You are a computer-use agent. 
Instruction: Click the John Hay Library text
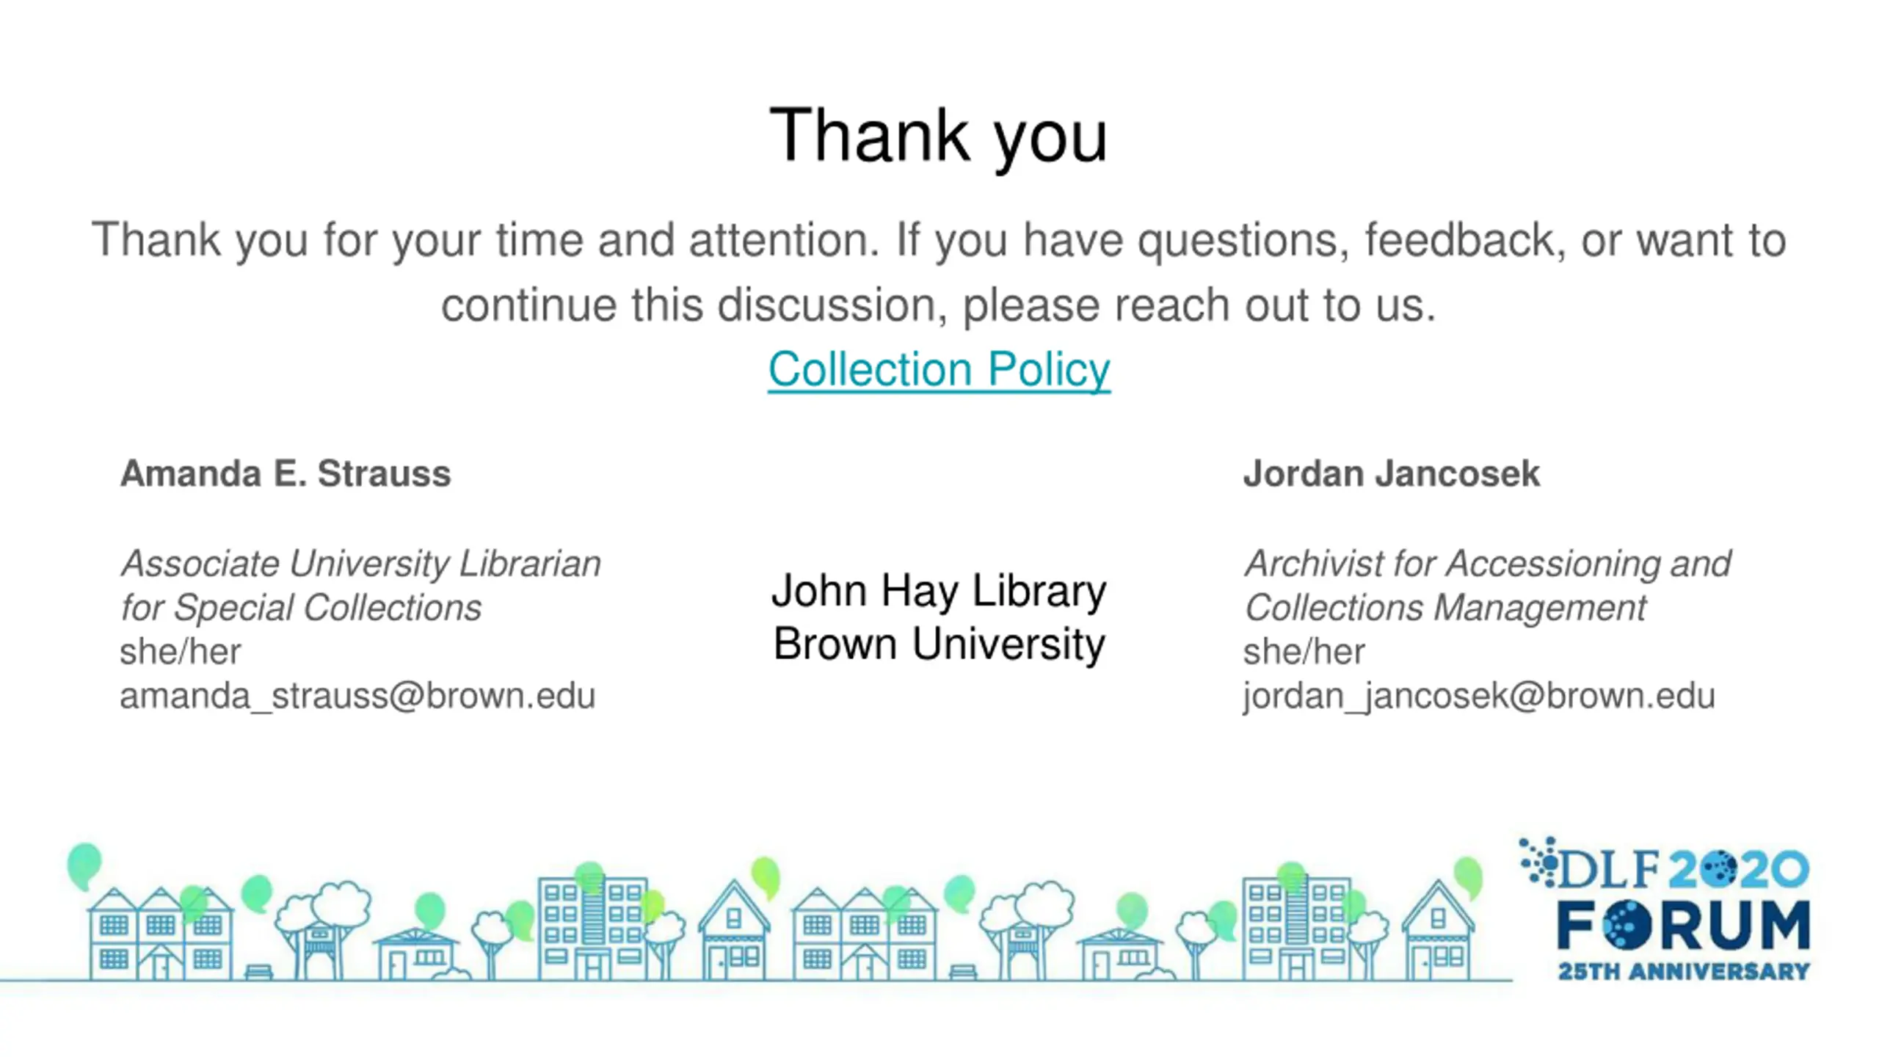[x=939, y=590]
